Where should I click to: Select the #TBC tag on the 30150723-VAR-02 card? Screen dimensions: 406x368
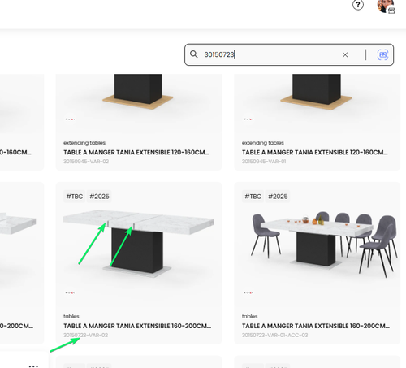pos(75,197)
